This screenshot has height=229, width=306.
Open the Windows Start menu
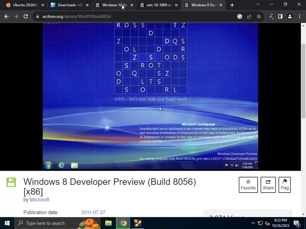point(7,223)
